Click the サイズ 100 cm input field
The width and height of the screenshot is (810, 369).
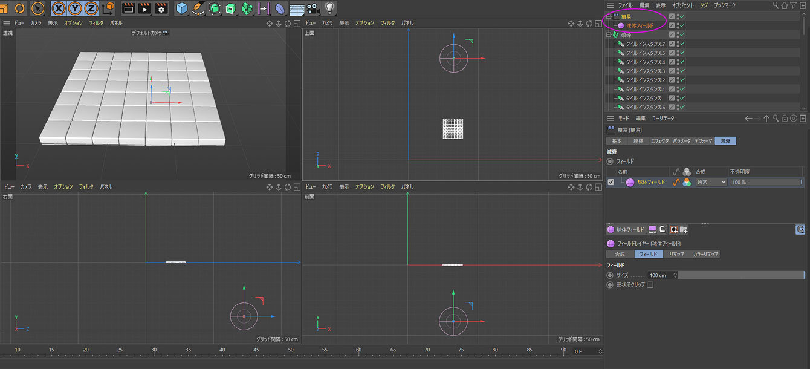[x=659, y=275]
